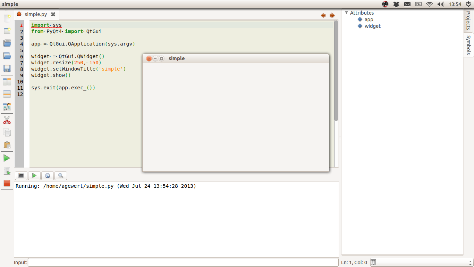Show the console with the terminal button
This screenshot has height=267, width=474.
coord(21,176)
